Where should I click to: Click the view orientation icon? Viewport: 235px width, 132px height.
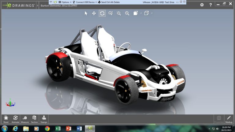136,13
